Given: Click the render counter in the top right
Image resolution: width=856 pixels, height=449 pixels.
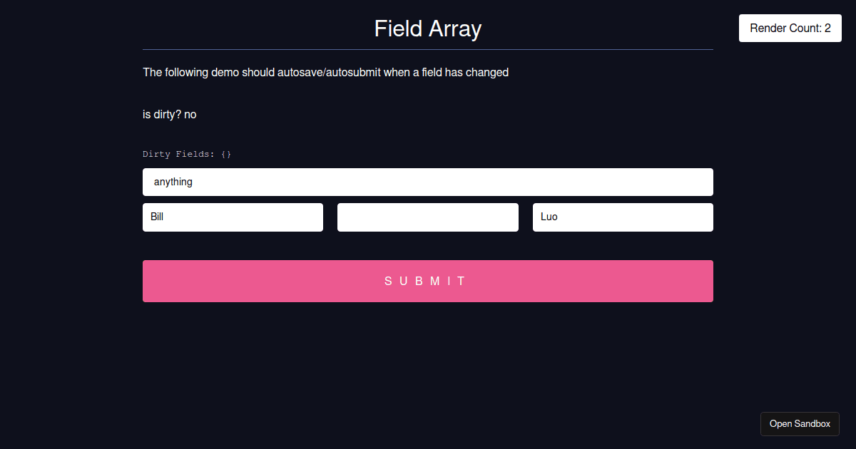Looking at the screenshot, I should pos(790,28).
